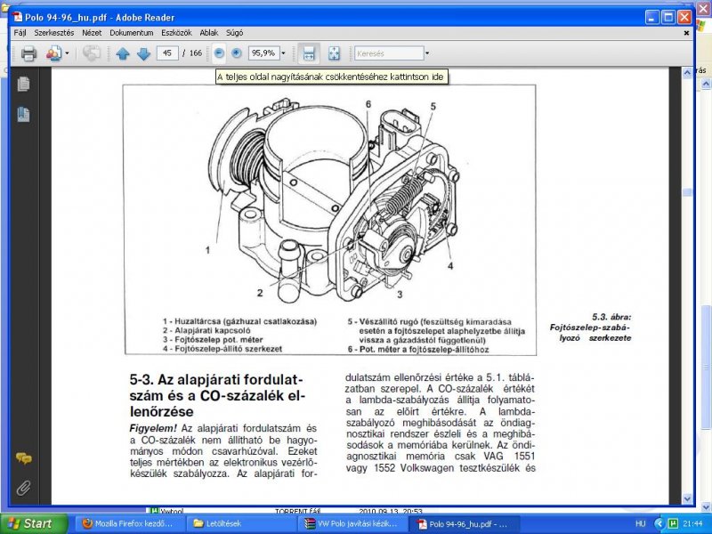This screenshot has width=712, height=534.
Task: Open the Ablak menu
Action: coord(209,33)
